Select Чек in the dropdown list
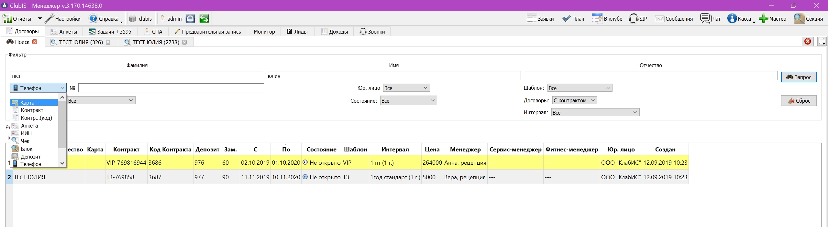This screenshot has height=227, width=828. (34, 141)
